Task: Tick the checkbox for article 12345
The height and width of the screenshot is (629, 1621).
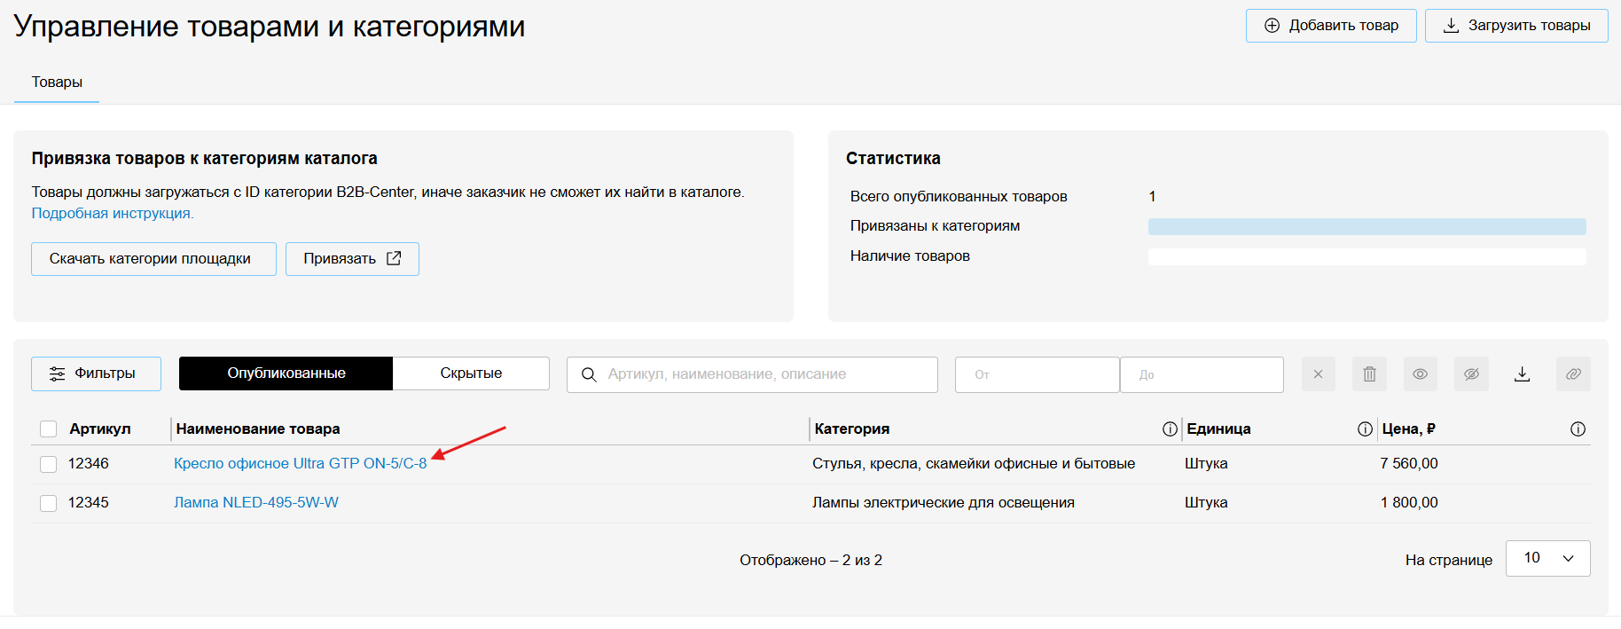Action: [x=49, y=503]
